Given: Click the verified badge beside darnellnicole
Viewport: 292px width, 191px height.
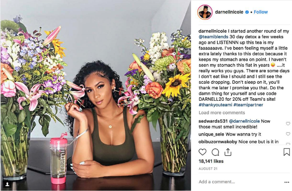Looking at the screenshot, I should pyautogui.click(x=247, y=12).
